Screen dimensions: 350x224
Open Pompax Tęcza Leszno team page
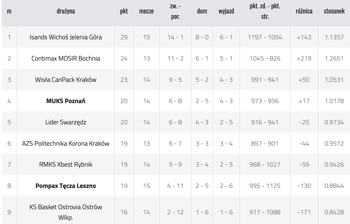point(66,186)
